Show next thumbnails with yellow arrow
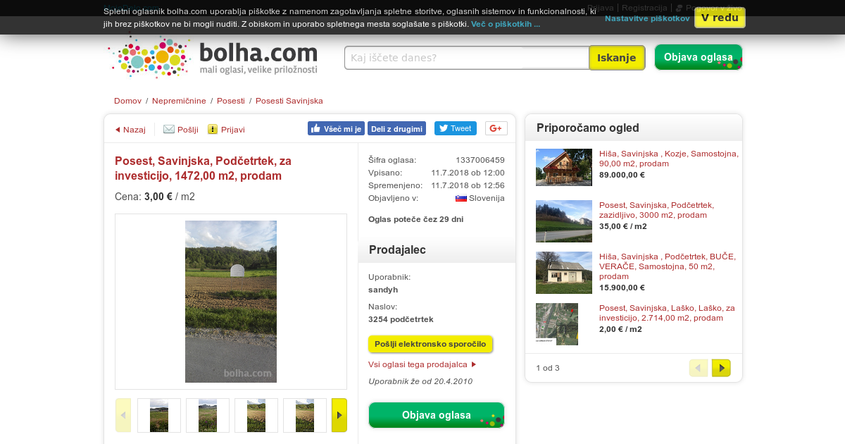 [339, 415]
